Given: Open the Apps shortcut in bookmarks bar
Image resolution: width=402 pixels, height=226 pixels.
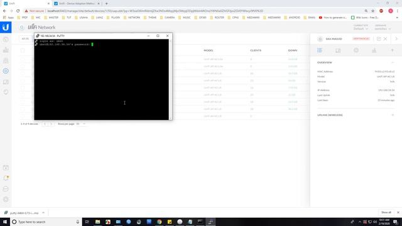Looking at the screenshot, I should pos(8,18).
